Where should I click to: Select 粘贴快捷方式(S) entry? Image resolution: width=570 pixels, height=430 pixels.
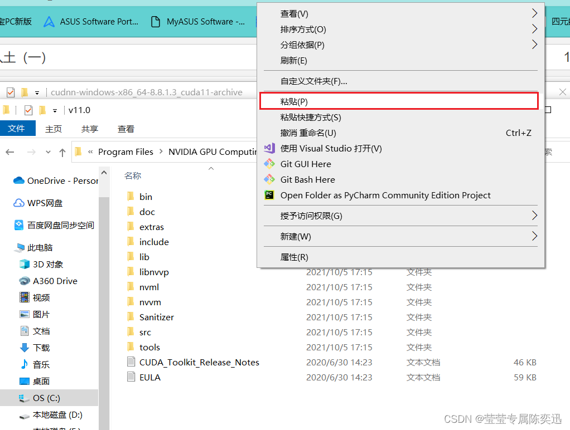[x=400, y=118]
